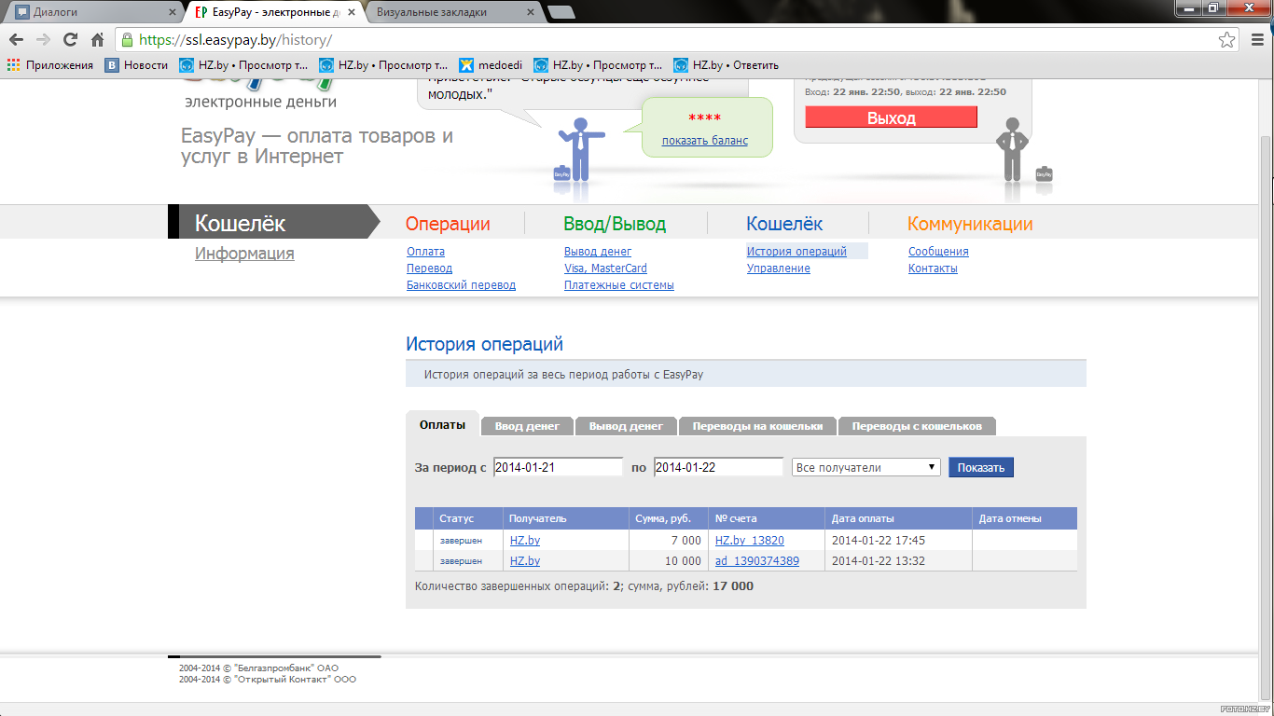This screenshot has height=716, width=1274.
Task: Reload the EasyPay page
Action: click(70, 40)
